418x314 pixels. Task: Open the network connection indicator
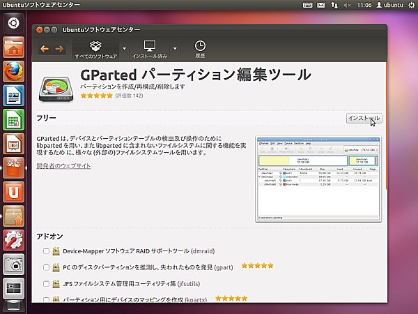334,5
